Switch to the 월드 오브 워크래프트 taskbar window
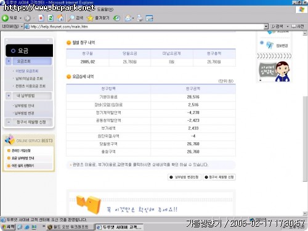The height and width of the screenshot is (231, 308). (70, 227)
